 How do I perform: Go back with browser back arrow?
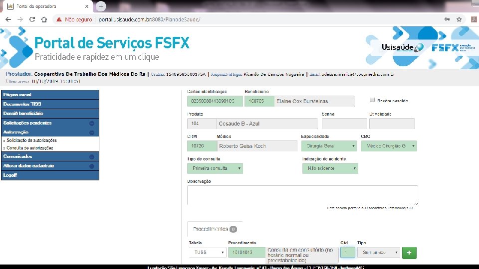pos(8,19)
